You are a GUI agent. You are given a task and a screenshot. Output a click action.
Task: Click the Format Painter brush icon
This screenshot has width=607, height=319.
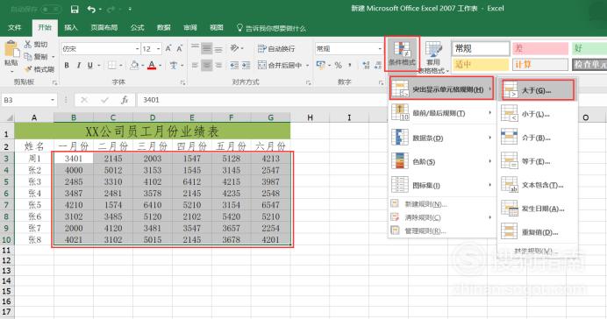click(28, 69)
